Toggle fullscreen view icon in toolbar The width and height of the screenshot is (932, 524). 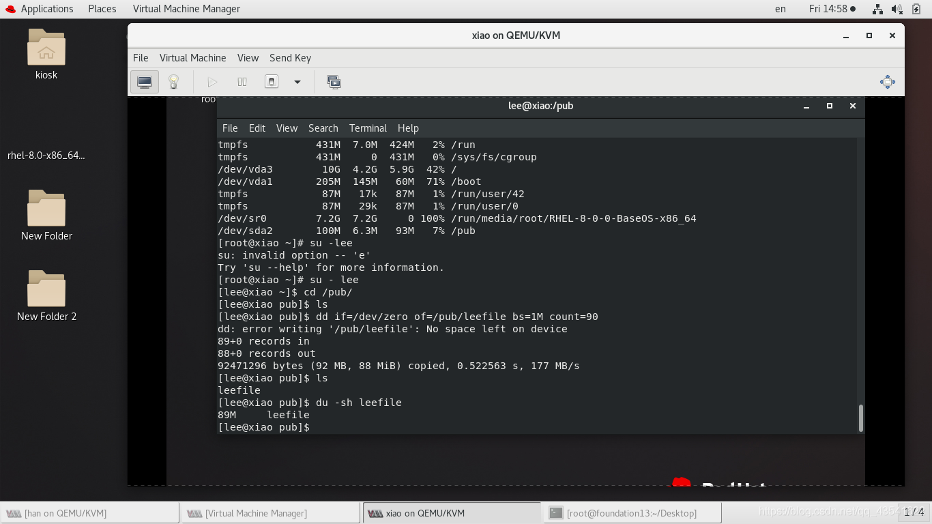(887, 82)
